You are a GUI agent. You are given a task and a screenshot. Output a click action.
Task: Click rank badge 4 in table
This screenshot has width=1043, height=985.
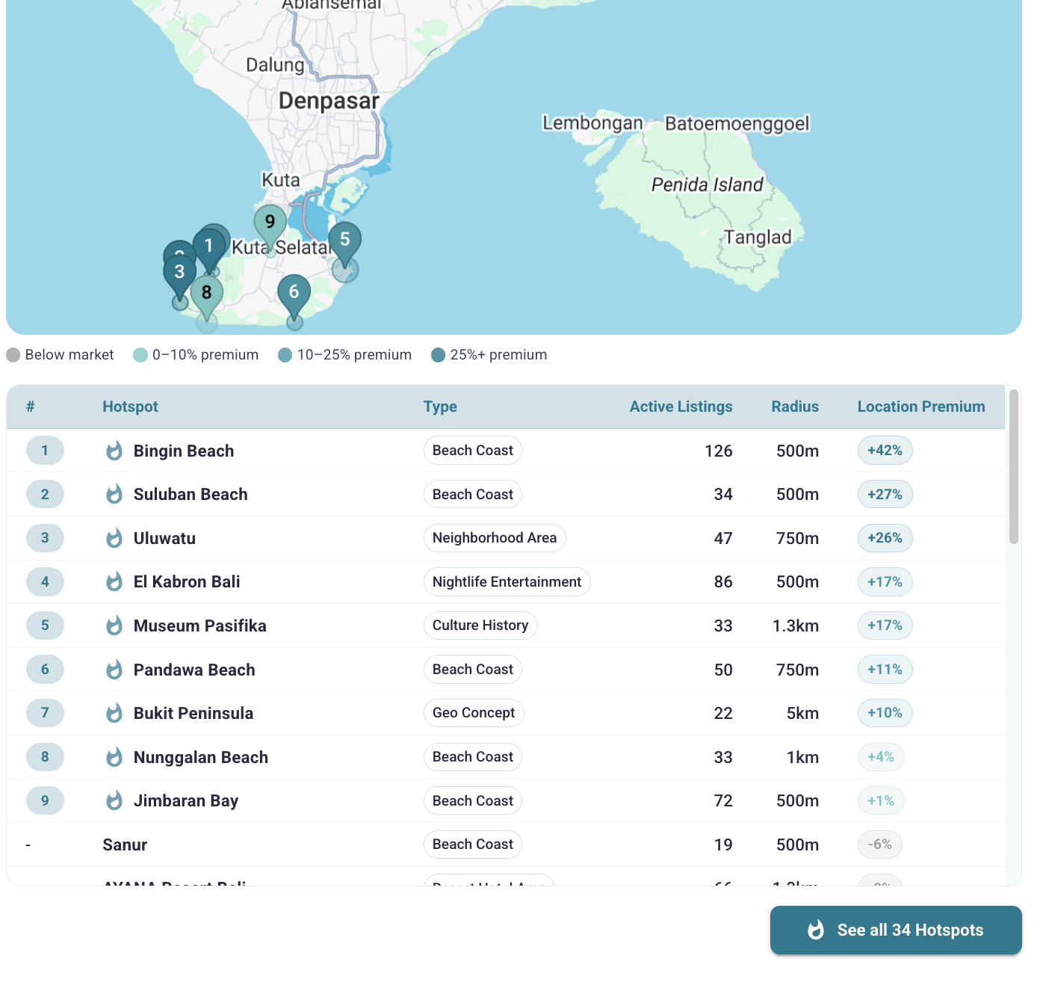point(45,581)
